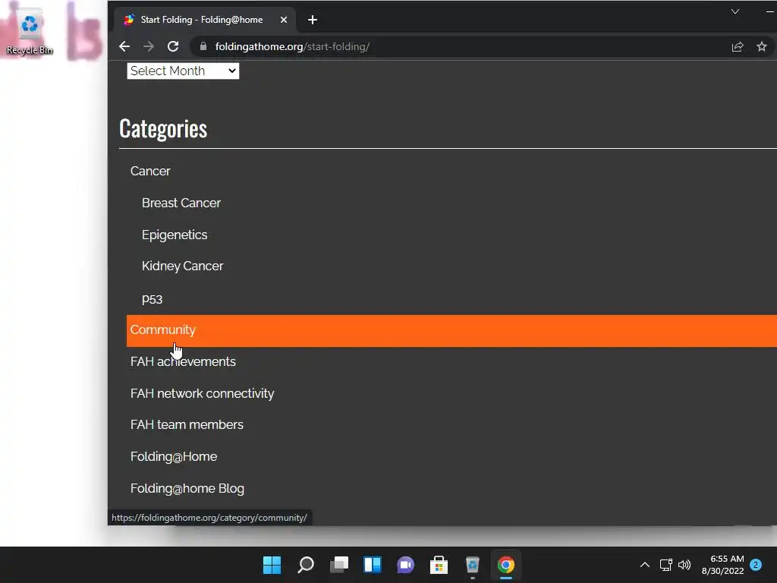View site information via lock icon

(203, 46)
